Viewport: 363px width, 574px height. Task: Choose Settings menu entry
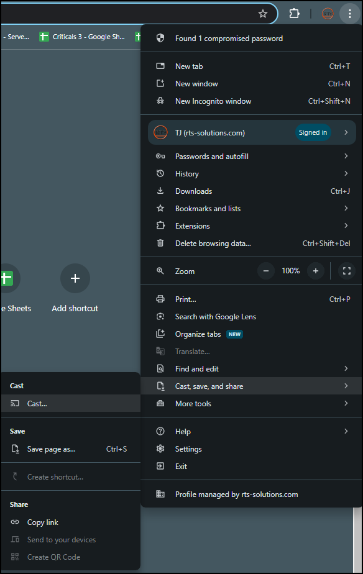(x=251, y=449)
